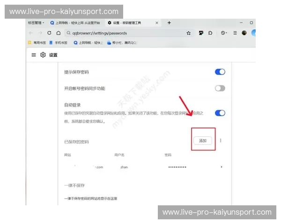Viewport: 281px width, 224px height.
Task: Open the 常用书签 bookmark folder
Action: [37, 42]
